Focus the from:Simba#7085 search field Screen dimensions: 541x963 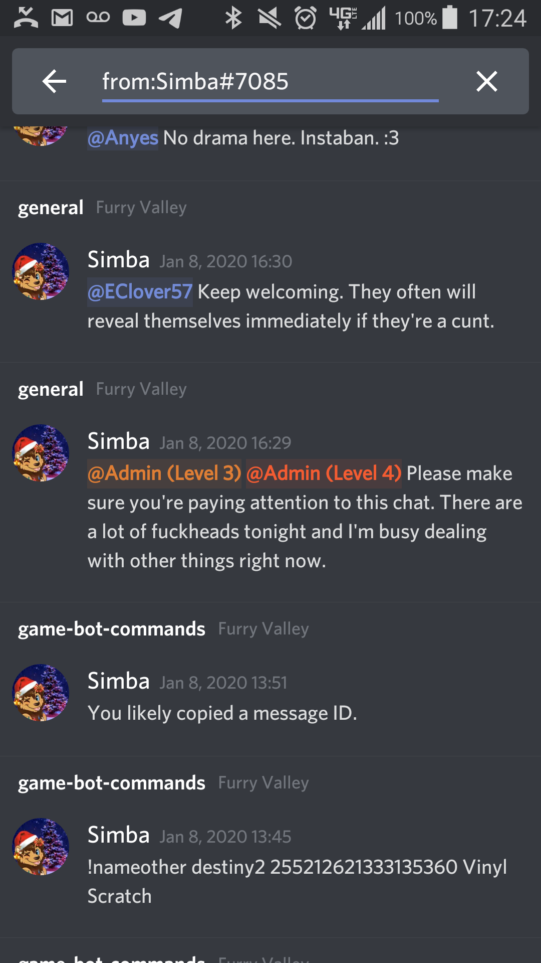[270, 82]
